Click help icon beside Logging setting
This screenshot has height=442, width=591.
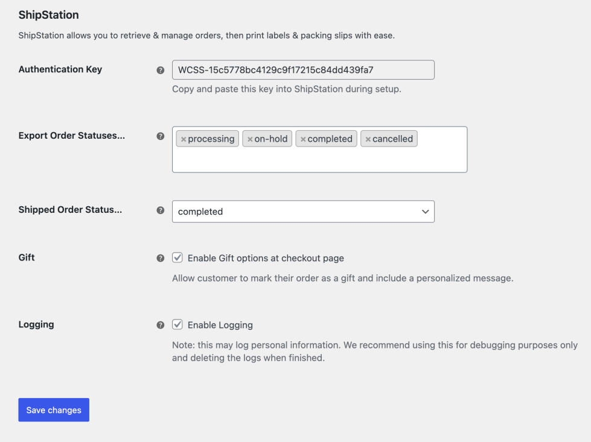pyautogui.click(x=160, y=325)
